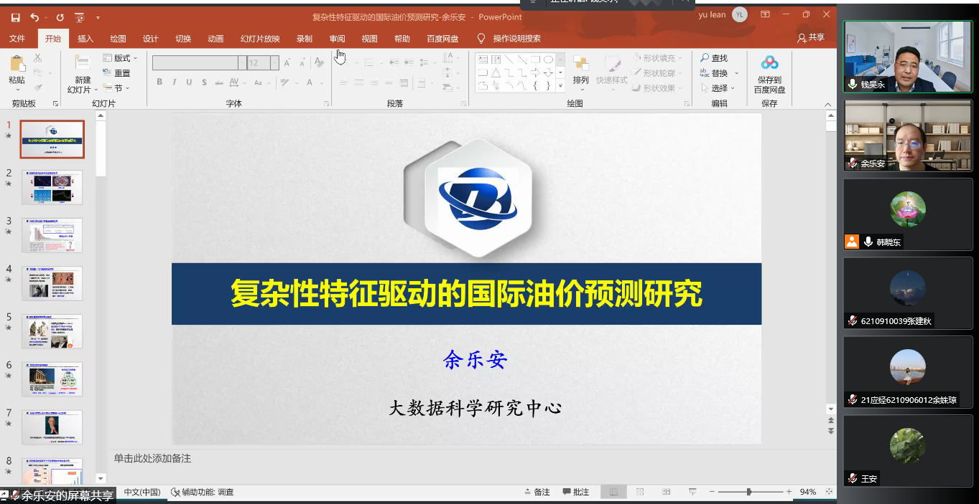Click the Undo arrow icon

click(x=34, y=16)
